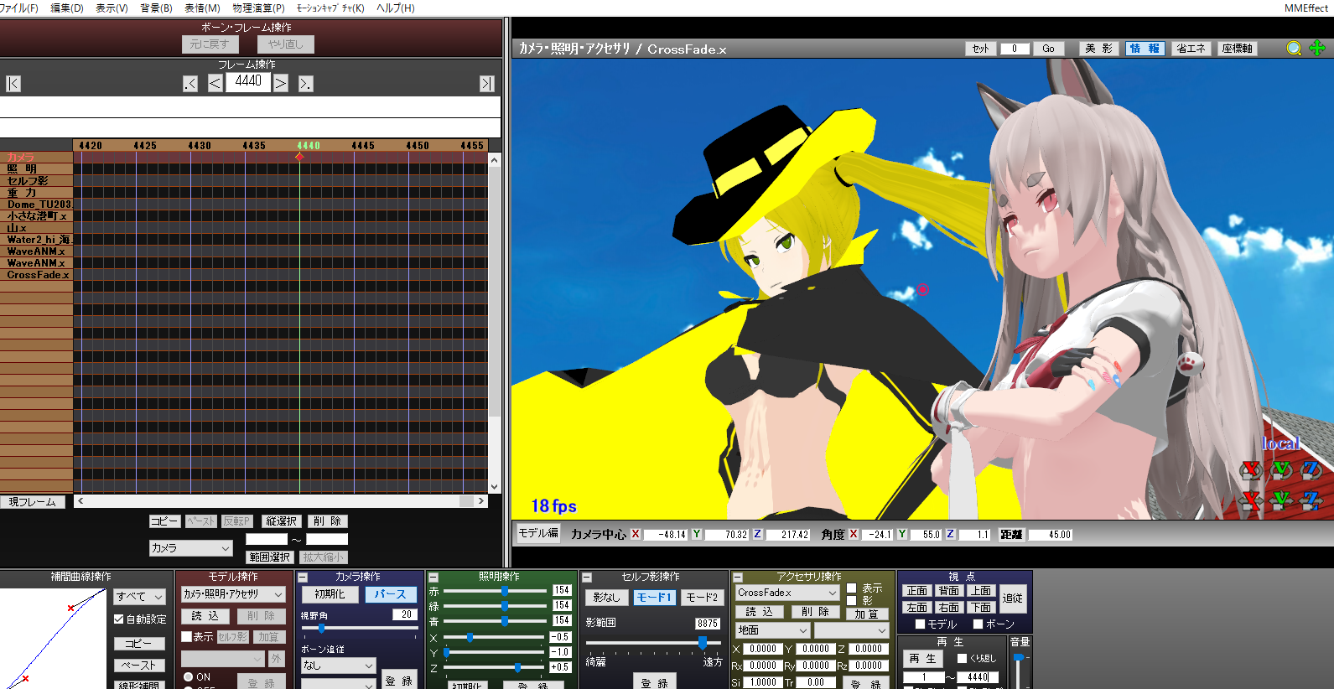Click the パース perspective toggle
Image resolution: width=1334 pixels, height=689 pixels.
point(390,594)
